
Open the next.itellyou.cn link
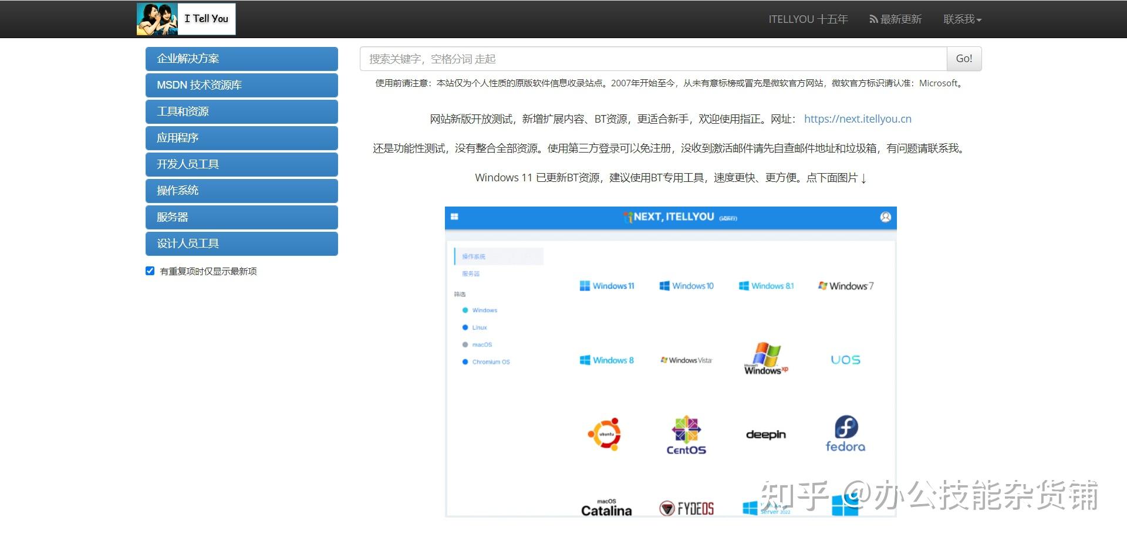857,119
